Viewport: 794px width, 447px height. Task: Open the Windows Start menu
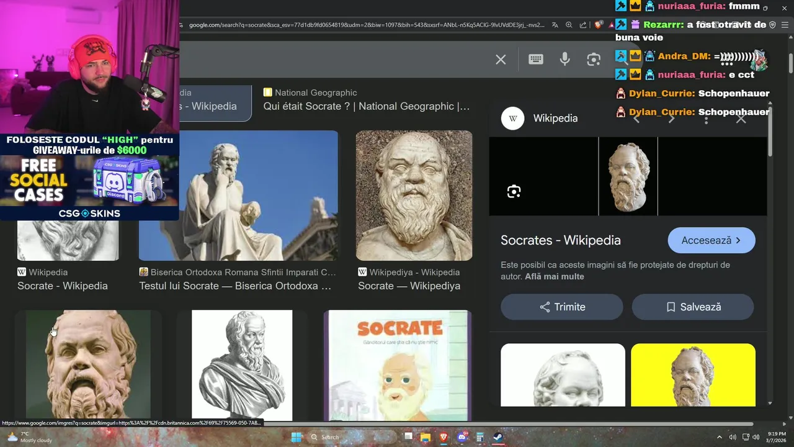pos(297,437)
